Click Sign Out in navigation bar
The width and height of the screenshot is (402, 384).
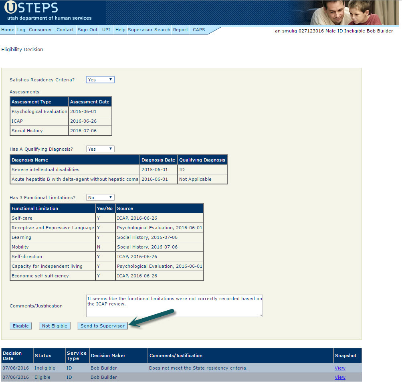tap(88, 30)
